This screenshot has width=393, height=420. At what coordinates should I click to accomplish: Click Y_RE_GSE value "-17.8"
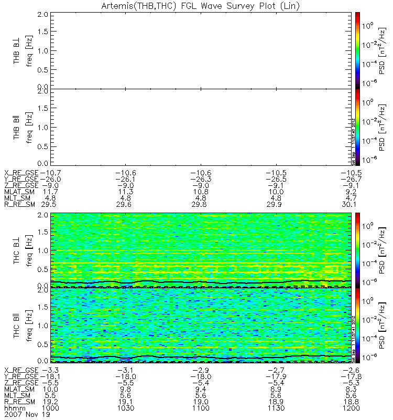pos(351,376)
